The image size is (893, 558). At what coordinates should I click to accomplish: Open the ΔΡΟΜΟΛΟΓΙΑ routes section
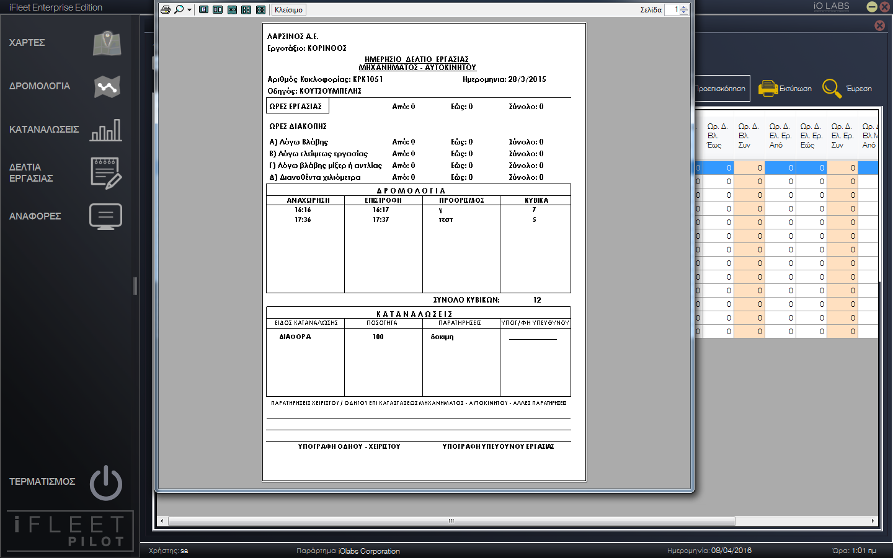pos(65,86)
